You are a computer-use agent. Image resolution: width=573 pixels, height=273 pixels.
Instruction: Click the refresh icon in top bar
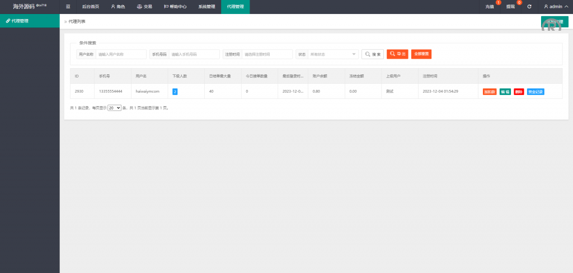tap(529, 7)
